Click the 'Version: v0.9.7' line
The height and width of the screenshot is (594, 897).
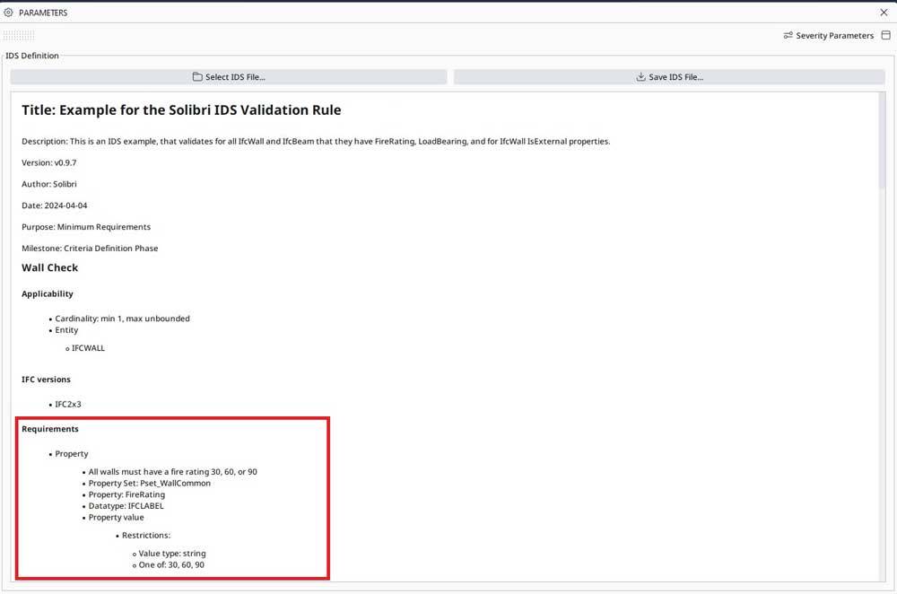(x=49, y=163)
